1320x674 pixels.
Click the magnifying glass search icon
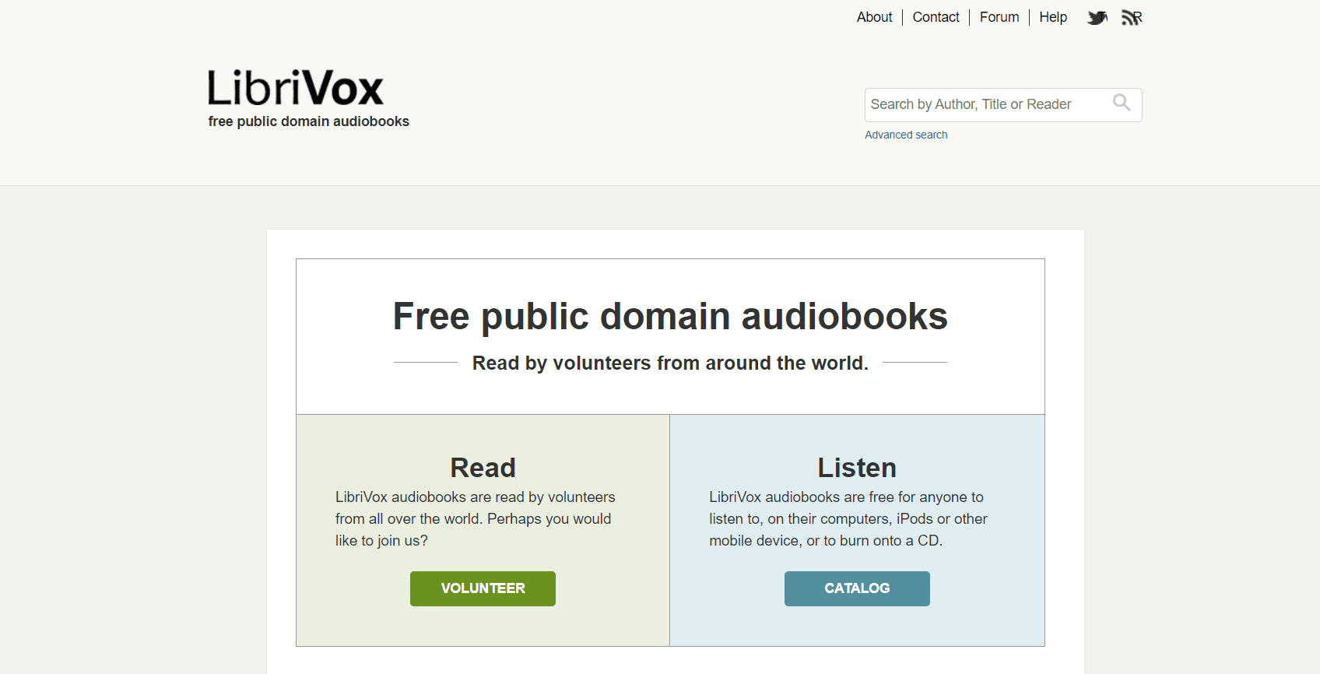coord(1121,103)
